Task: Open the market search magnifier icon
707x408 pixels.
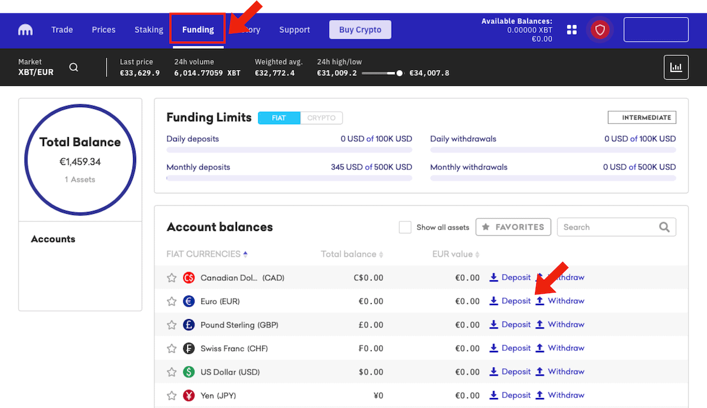Action: (74, 67)
